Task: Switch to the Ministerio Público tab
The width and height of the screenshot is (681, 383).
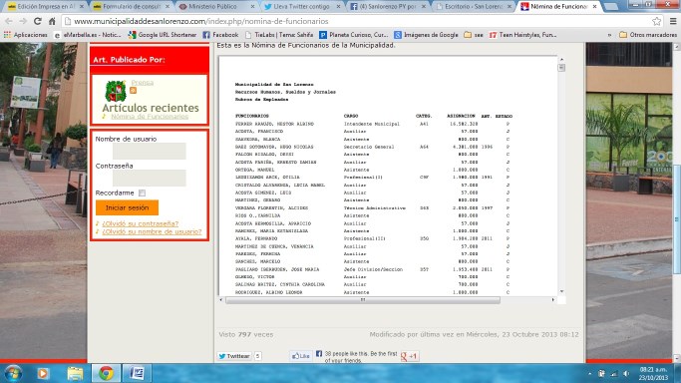Action: pos(216,7)
